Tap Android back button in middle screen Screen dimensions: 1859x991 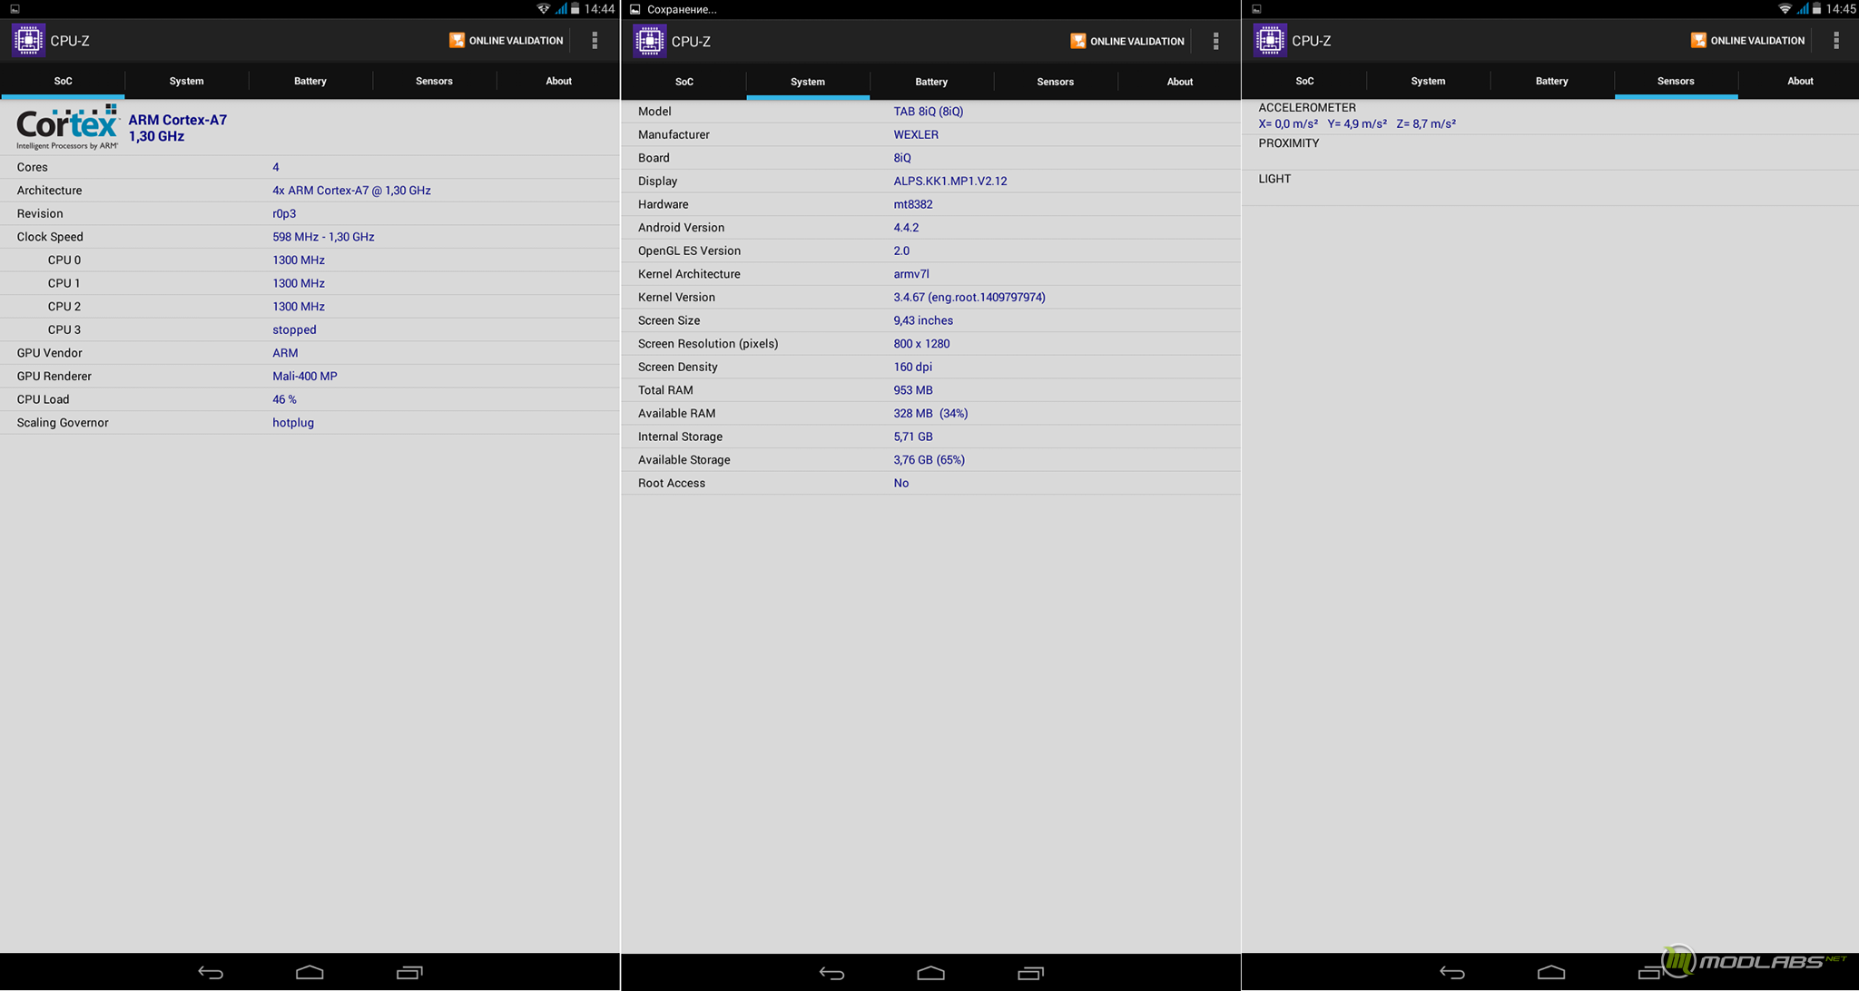(x=831, y=973)
